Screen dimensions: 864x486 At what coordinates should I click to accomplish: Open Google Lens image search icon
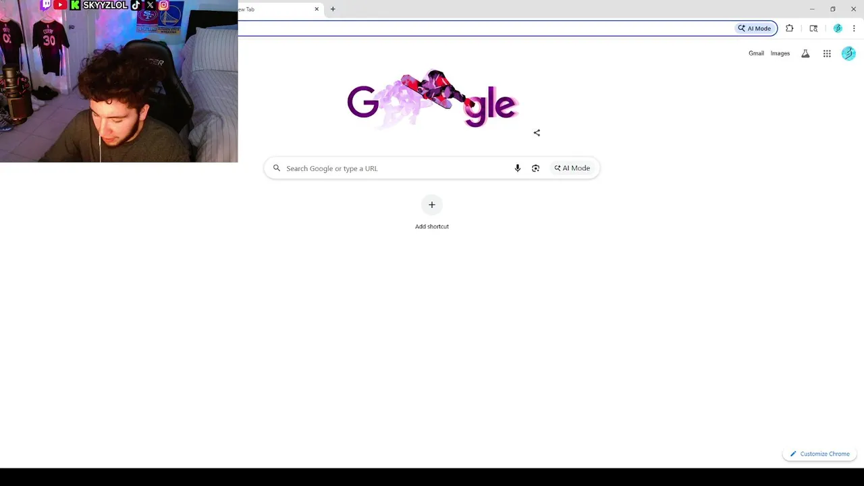click(x=535, y=168)
